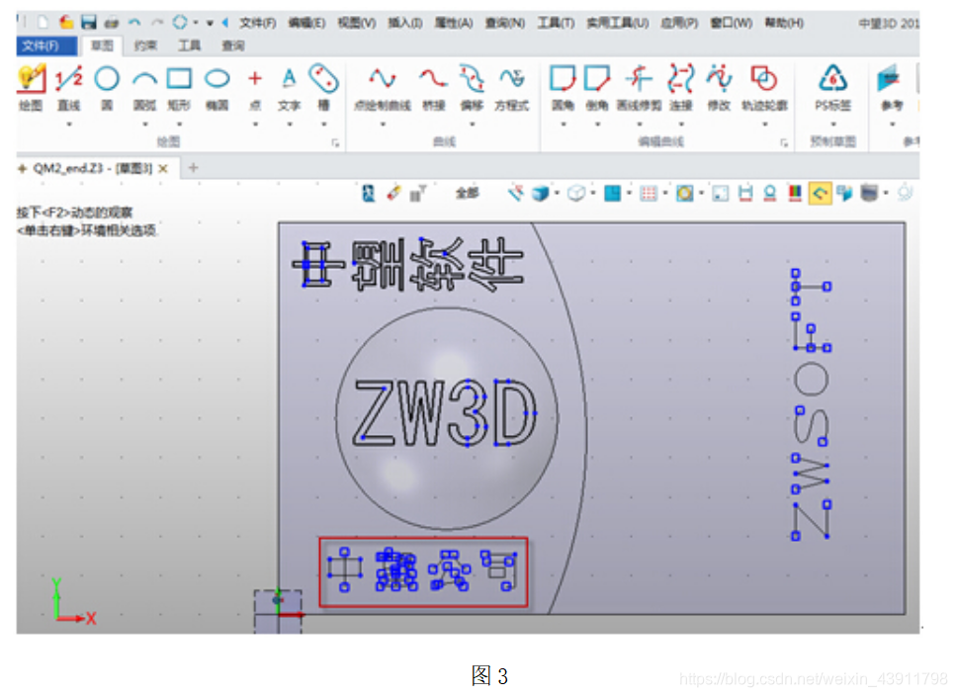Toggle the sketch grid display icon
The height and width of the screenshot is (697, 957).
pyautogui.click(x=649, y=194)
